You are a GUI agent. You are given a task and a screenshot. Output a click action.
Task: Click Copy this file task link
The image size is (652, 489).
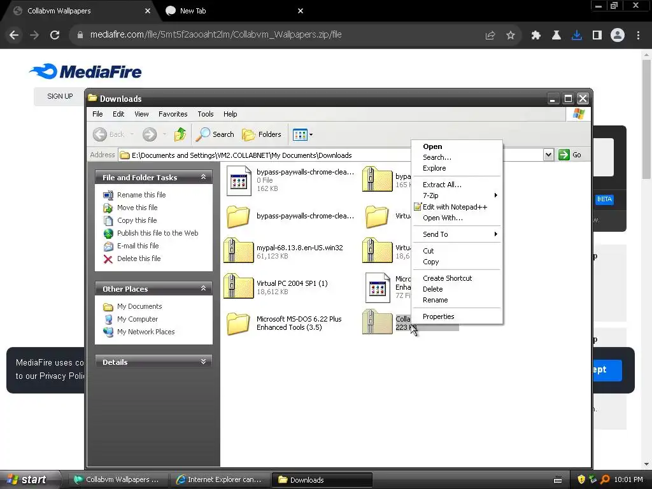(137, 220)
